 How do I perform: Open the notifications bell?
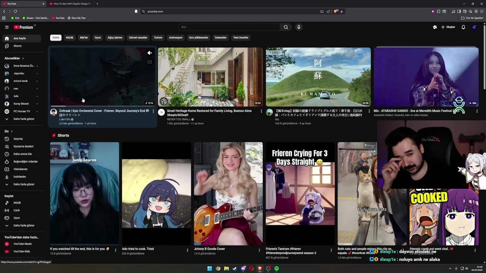(463, 27)
